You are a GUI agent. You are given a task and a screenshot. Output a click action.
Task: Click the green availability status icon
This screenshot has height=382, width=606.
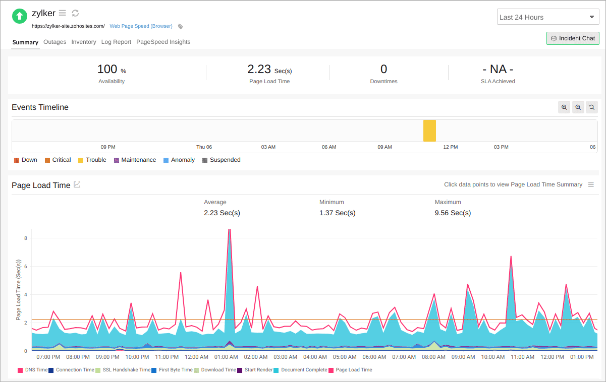click(x=19, y=16)
